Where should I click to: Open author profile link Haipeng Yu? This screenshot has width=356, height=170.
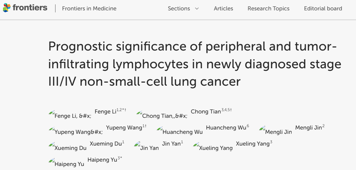pyautogui.click(x=102, y=160)
